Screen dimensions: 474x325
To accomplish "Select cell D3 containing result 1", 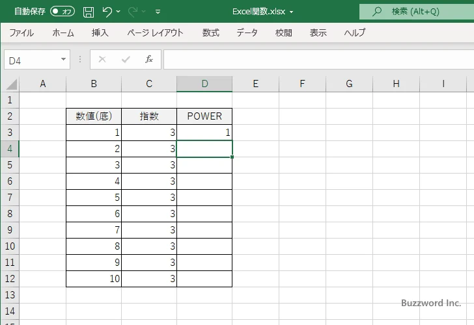I will click(x=204, y=133).
